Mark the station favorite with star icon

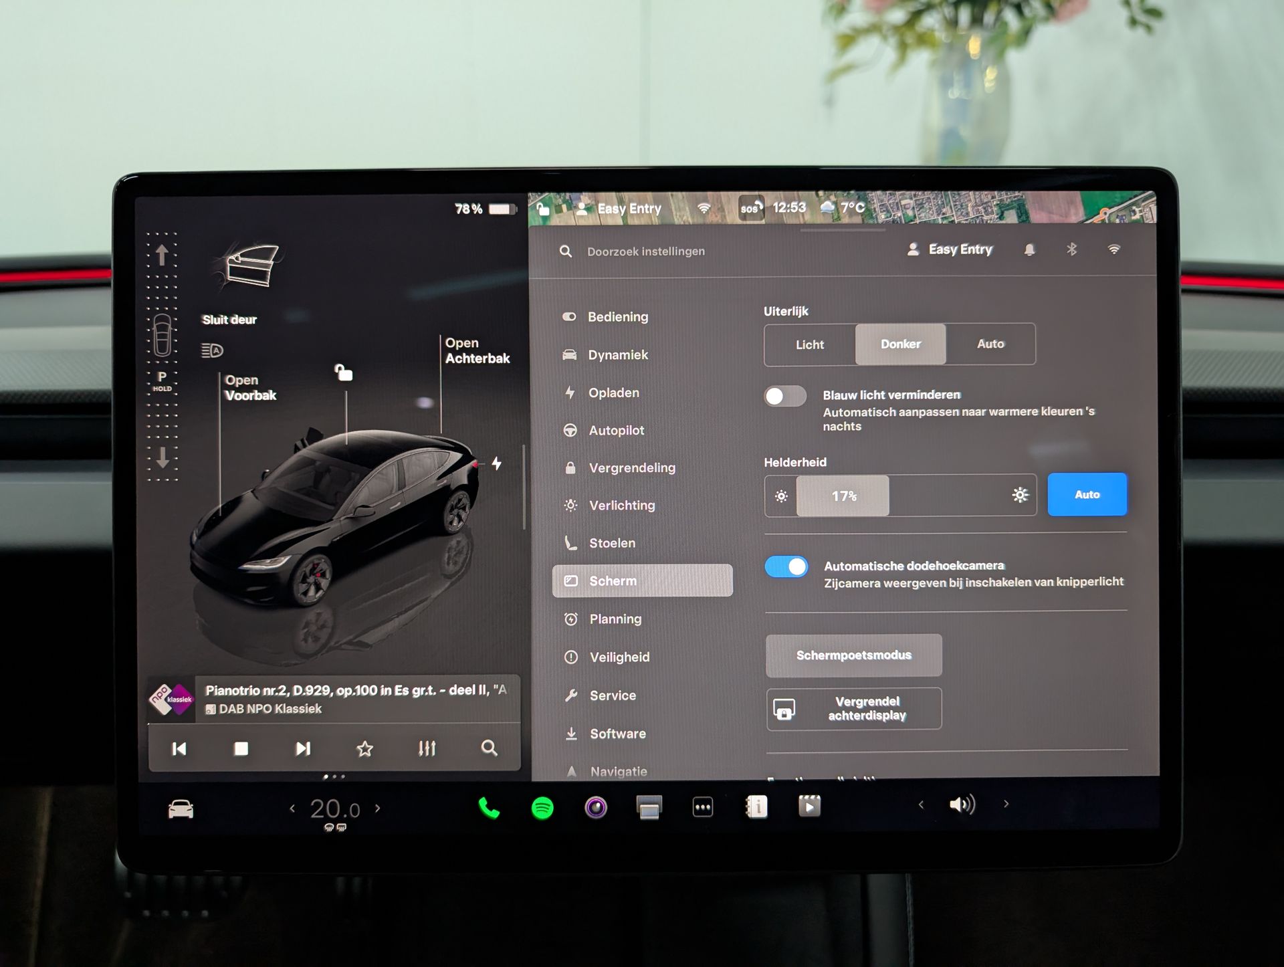[x=364, y=748]
